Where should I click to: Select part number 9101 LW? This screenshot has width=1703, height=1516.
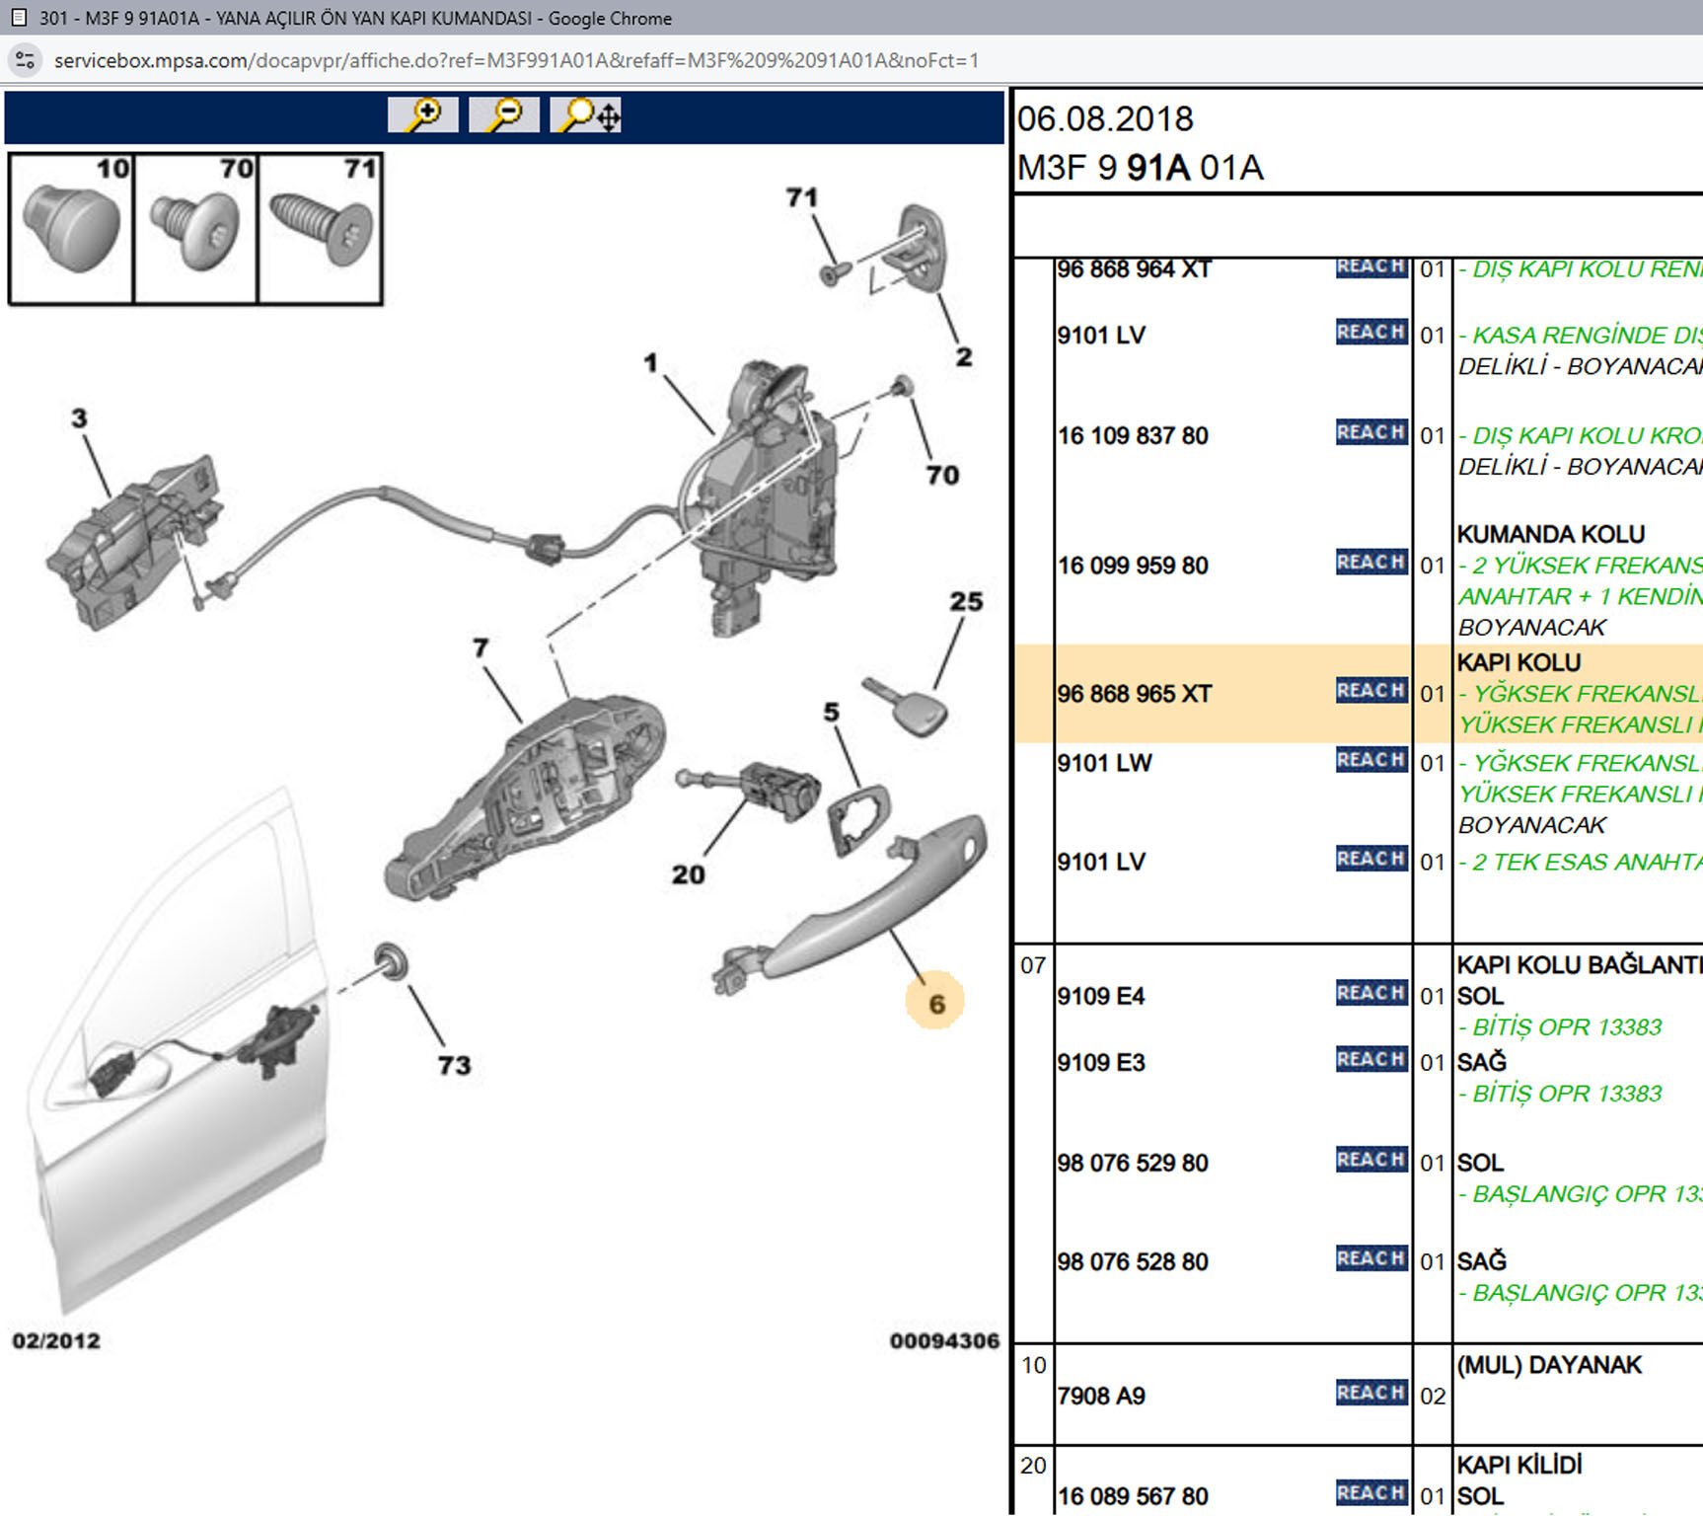[x=1104, y=763]
